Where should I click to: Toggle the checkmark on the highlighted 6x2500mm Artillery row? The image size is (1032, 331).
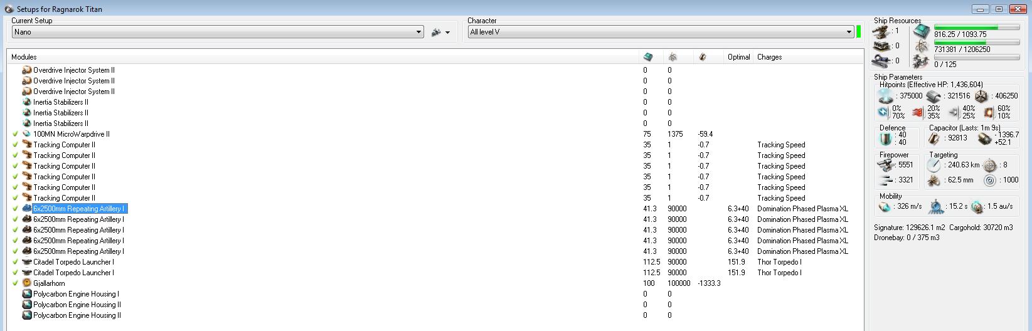coord(15,209)
